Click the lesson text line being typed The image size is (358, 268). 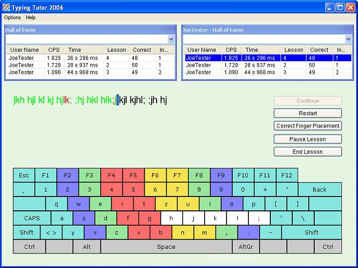[90, 100]
